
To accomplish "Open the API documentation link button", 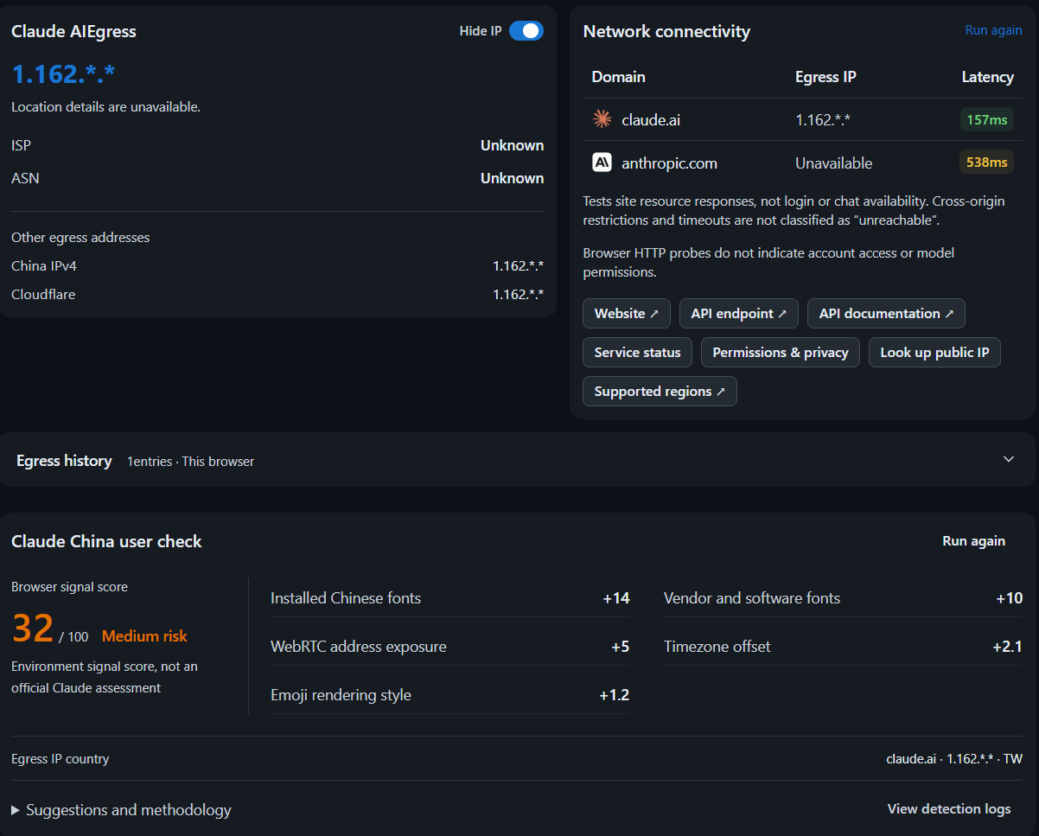I will (x=886, y=314).
